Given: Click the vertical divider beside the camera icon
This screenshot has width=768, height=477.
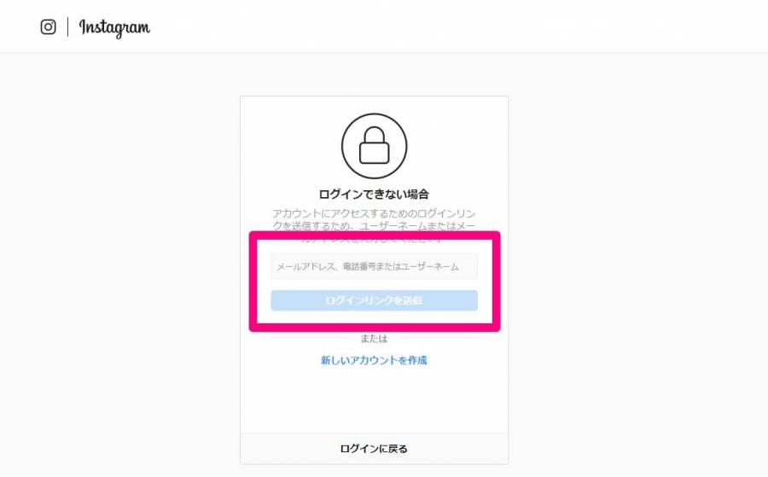Looking at the screenshot, I should pyautogui.click(x=67, y=27).
